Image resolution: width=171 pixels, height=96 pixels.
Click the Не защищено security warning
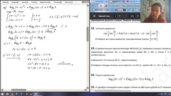[x=112, y=6]
